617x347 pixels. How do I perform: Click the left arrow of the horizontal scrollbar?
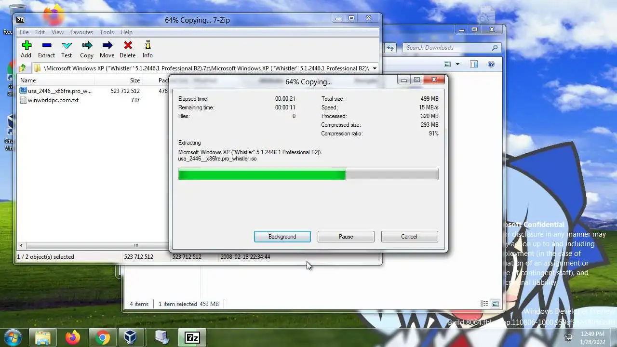[21, 245]
